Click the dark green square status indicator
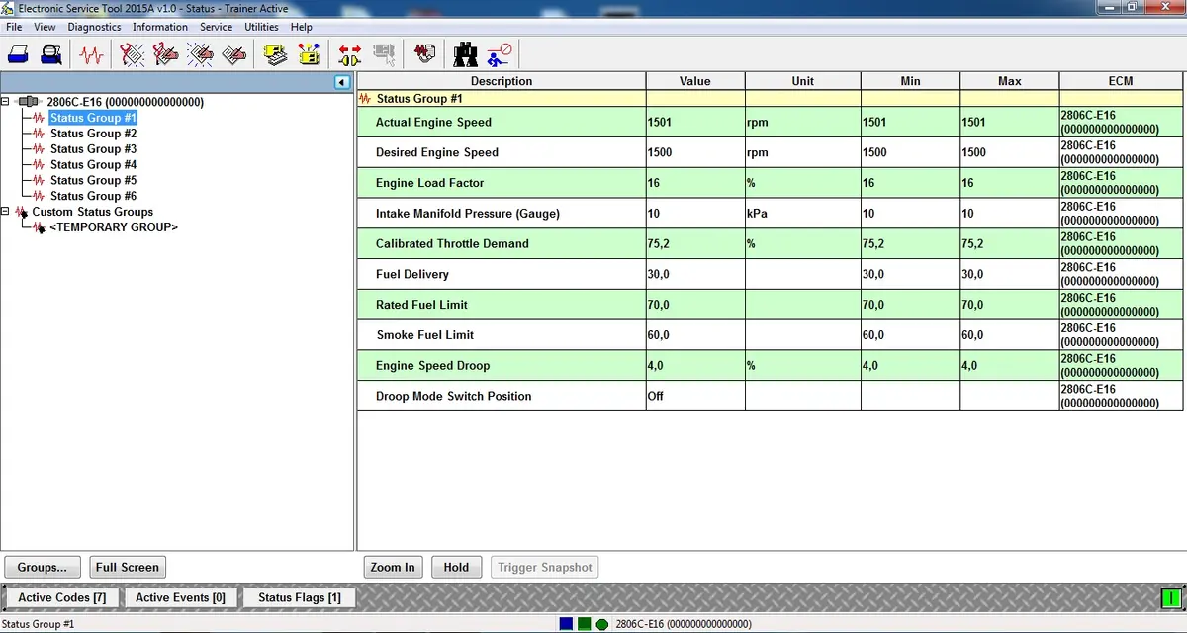Viewport: 1187px width, 633px height. 584,624
